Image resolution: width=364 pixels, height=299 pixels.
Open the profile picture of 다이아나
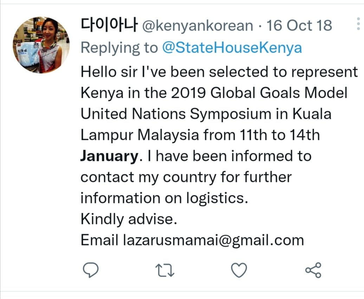[x=41, y=45]
